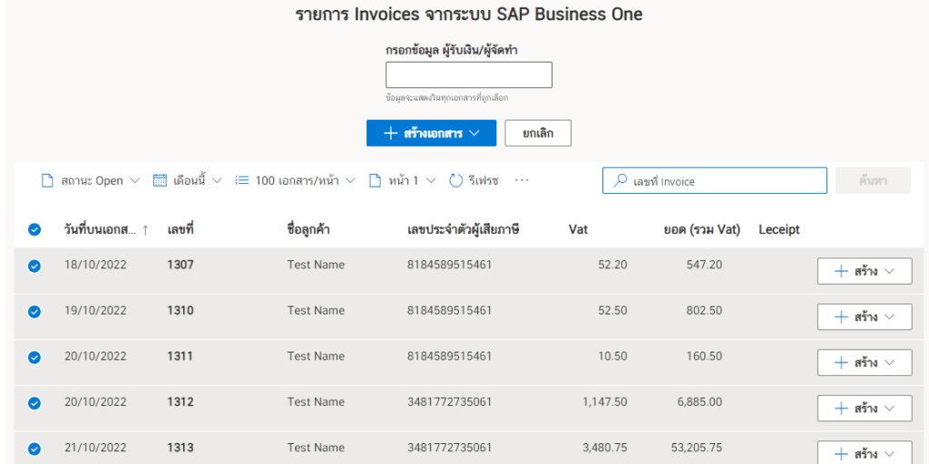Click the refresh icon for รีเฟรช

click(455, 180)
